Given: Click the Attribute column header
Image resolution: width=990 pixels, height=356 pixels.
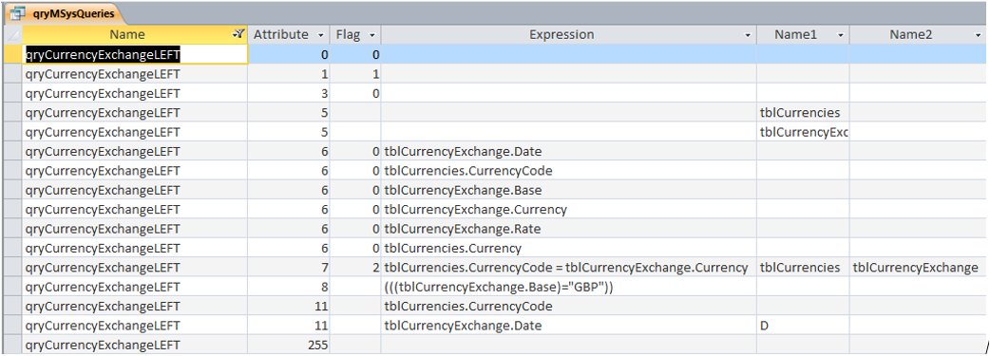Looking at the screenshot, I should 289,35.
